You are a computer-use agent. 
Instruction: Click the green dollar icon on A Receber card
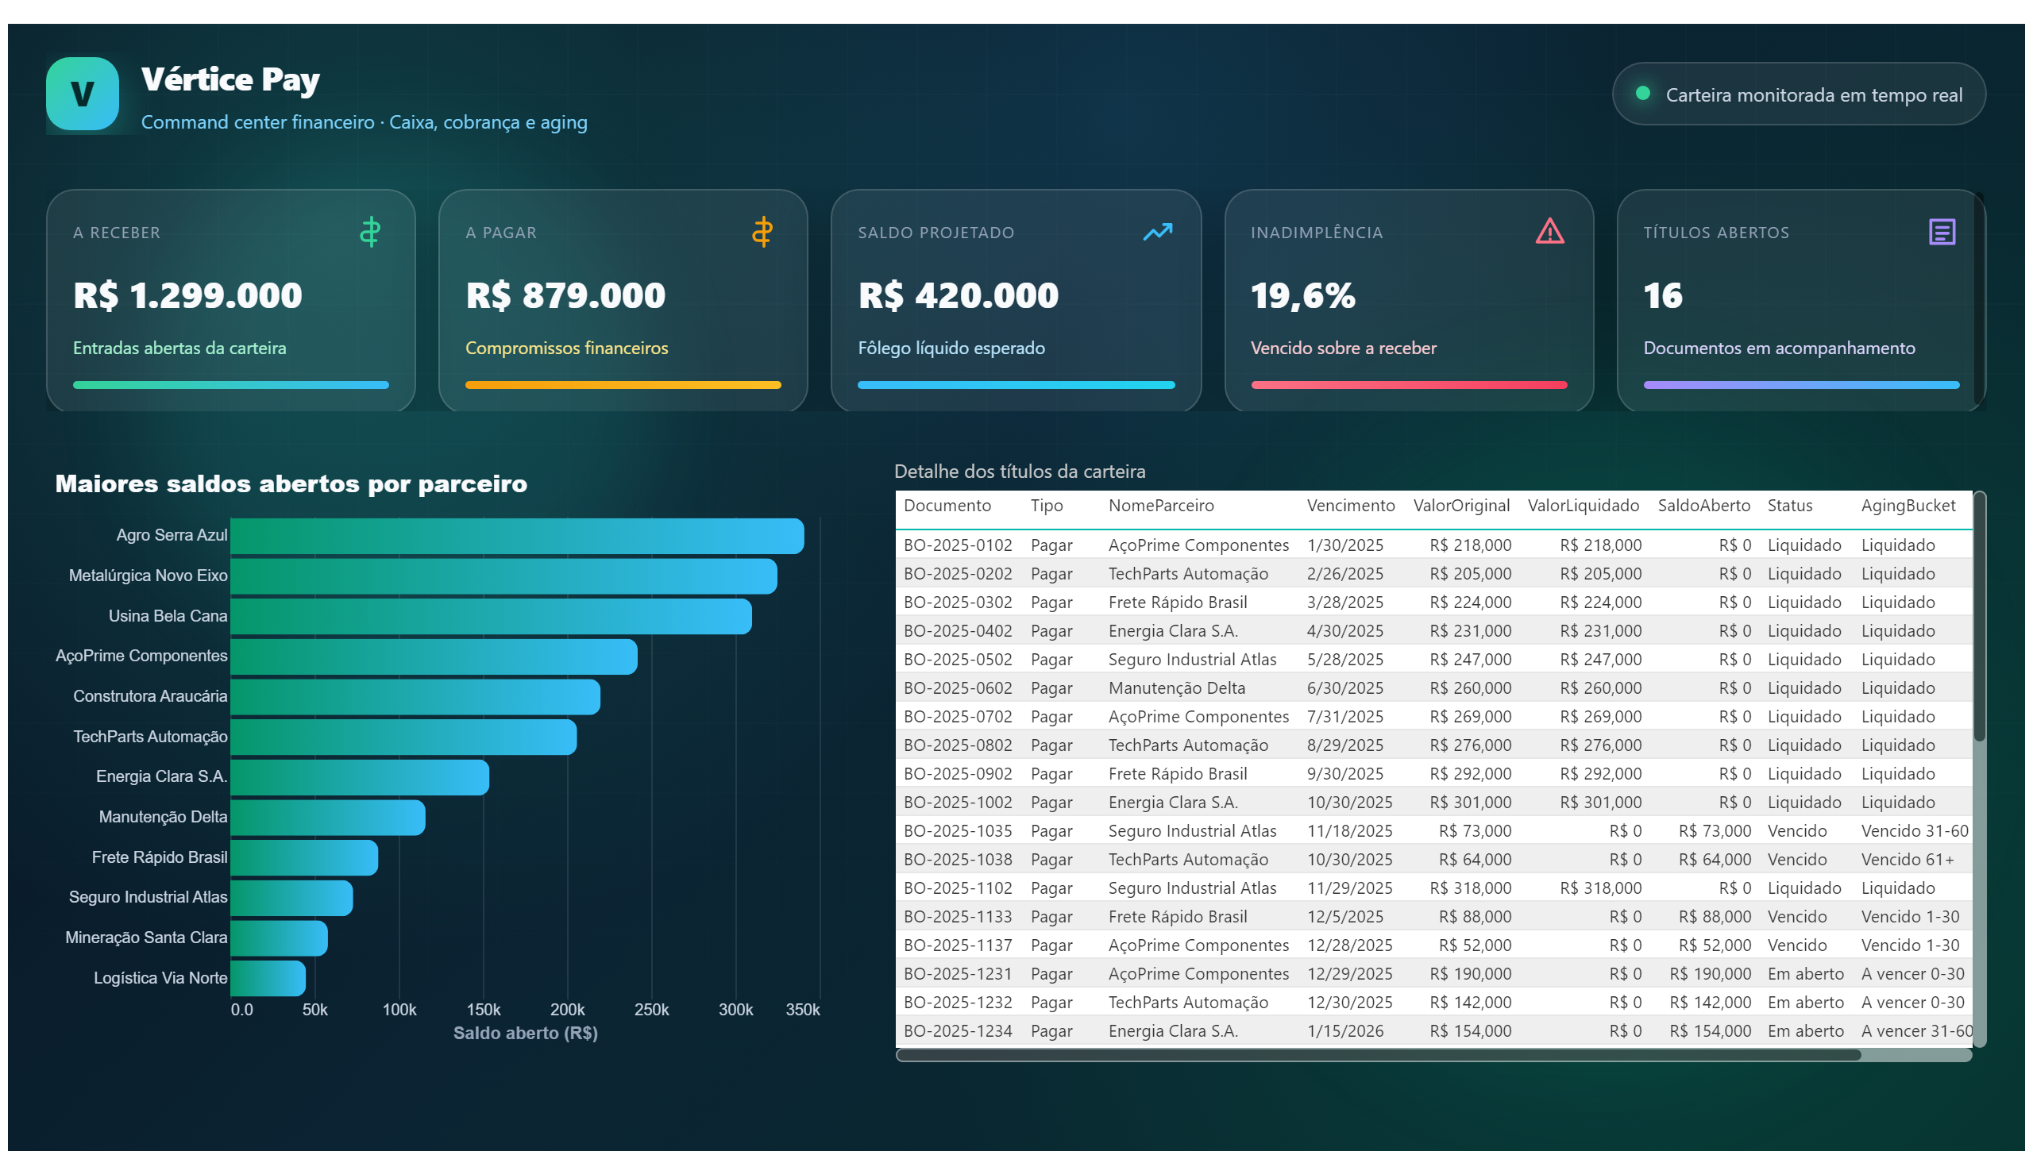(x=369, y=232)
